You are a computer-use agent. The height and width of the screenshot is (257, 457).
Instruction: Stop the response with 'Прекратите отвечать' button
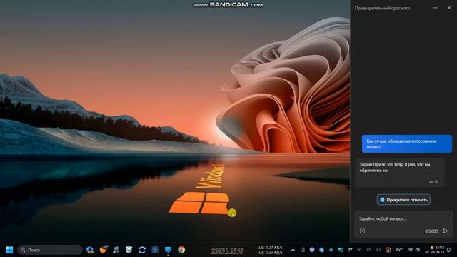coord(403,200)
